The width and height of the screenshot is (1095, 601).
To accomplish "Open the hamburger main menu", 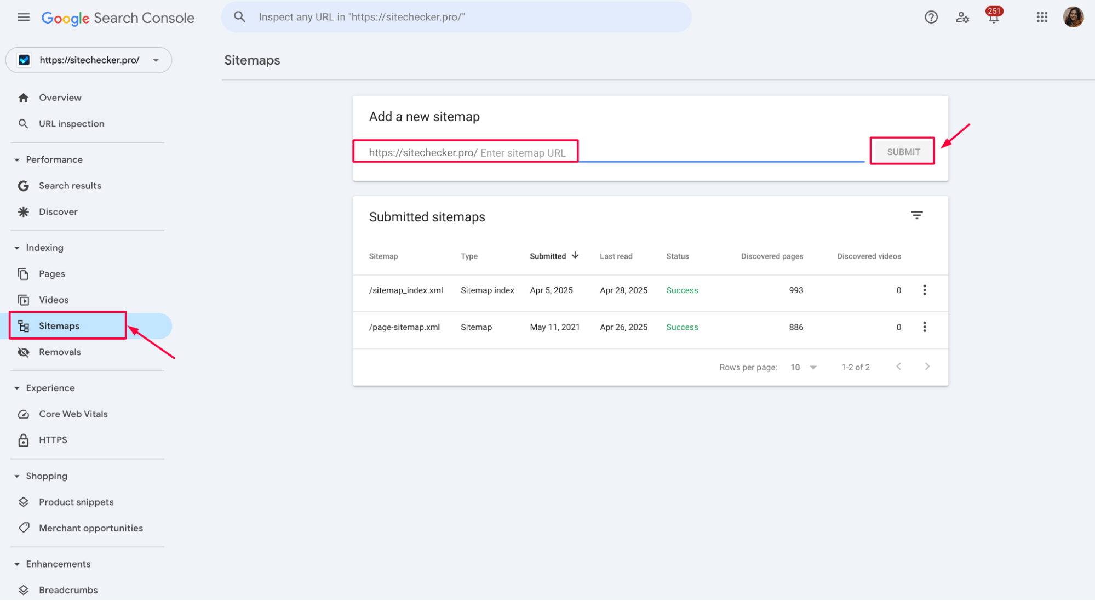I will [x=24, y=17].
